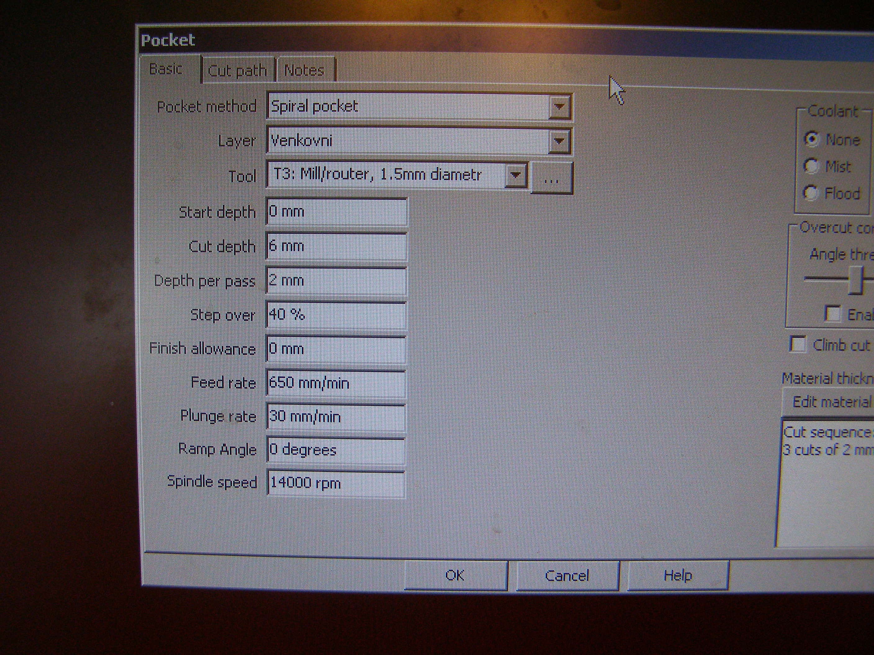Expand the Pocket method dropdown
The image size is (874, 655).
tap(559, 106)
